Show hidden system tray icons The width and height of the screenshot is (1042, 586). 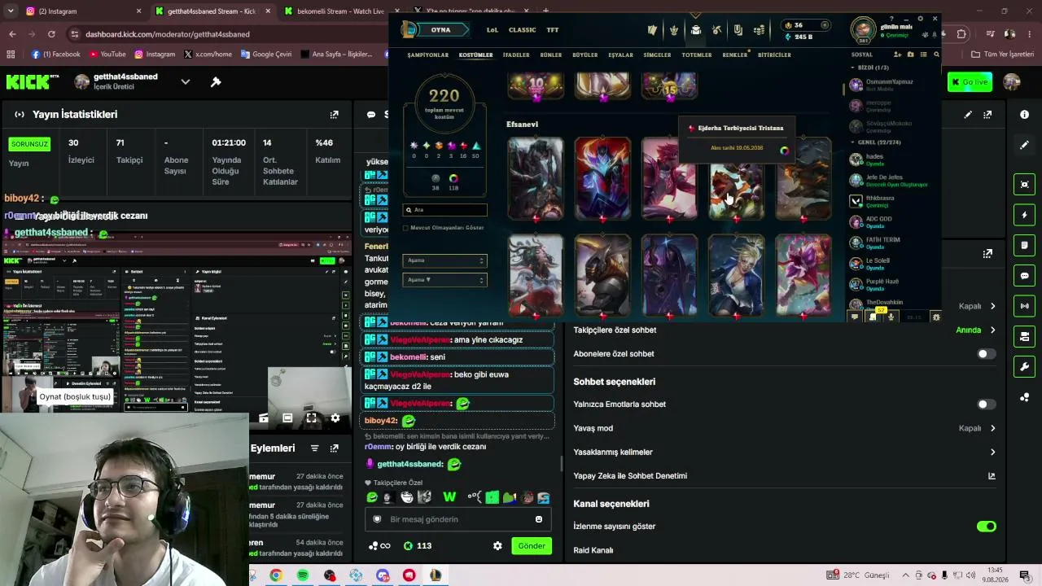(906, 575)
